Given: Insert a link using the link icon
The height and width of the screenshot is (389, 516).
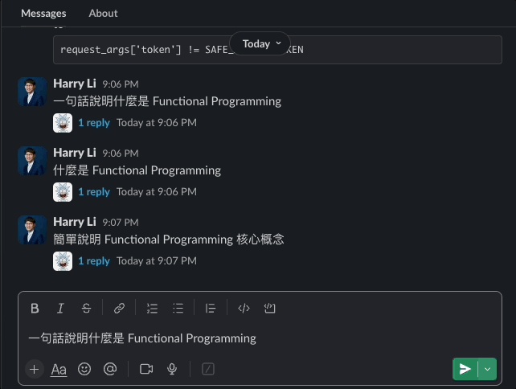Looking at the screenshot, I should coord(119,308).
